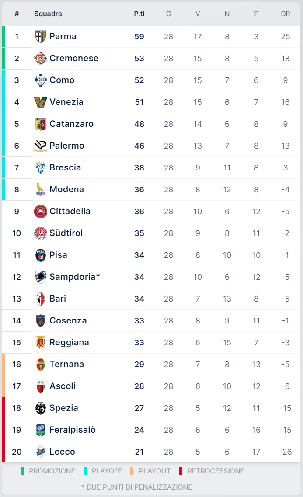The image size is (303, 497).
Task: Click the Lecco club logo
Action: (x=40, y=452)
